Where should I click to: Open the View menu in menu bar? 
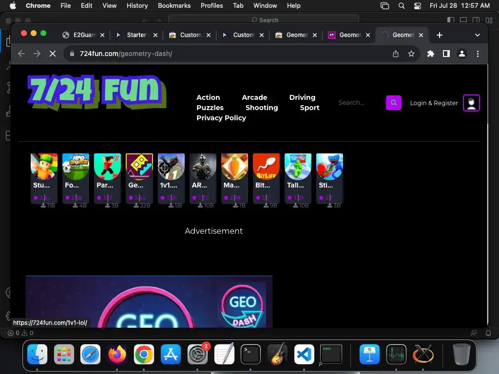click(109, 6)
